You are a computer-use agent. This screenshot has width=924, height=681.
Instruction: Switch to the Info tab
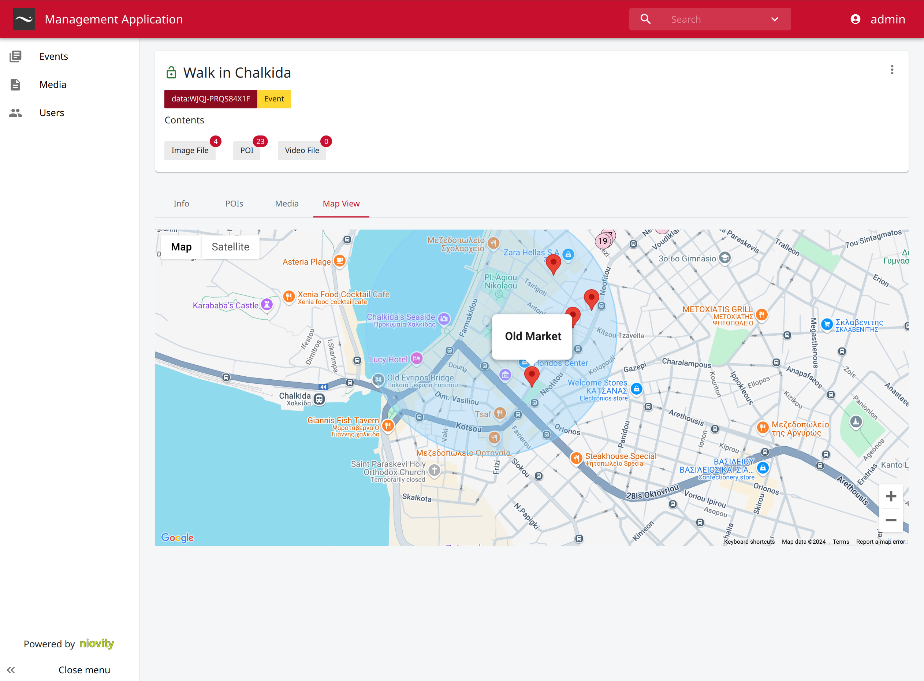tap(181, 204)
